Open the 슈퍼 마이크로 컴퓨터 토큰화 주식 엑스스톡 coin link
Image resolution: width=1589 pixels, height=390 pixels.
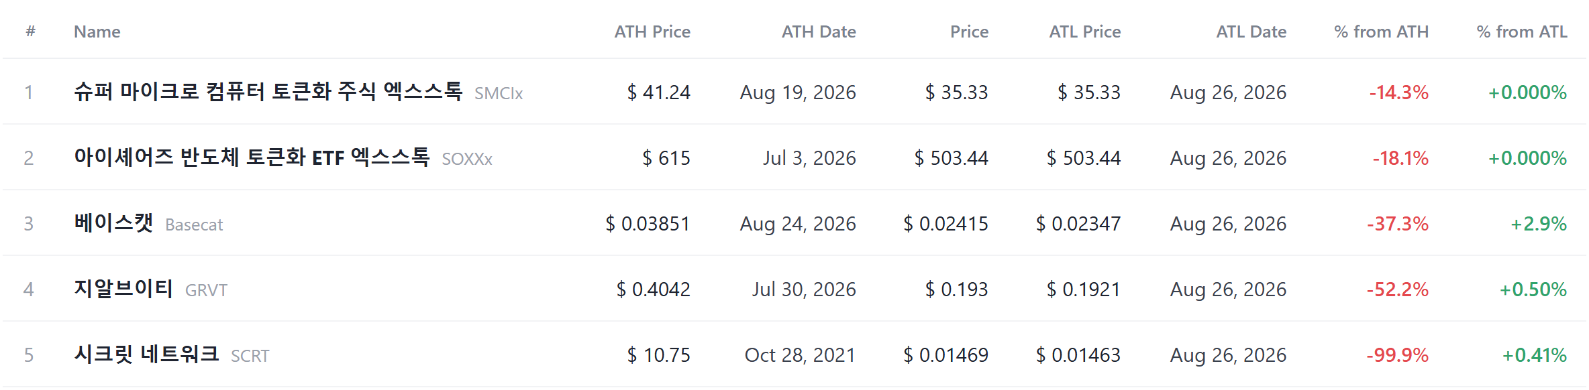coord(268,91)
